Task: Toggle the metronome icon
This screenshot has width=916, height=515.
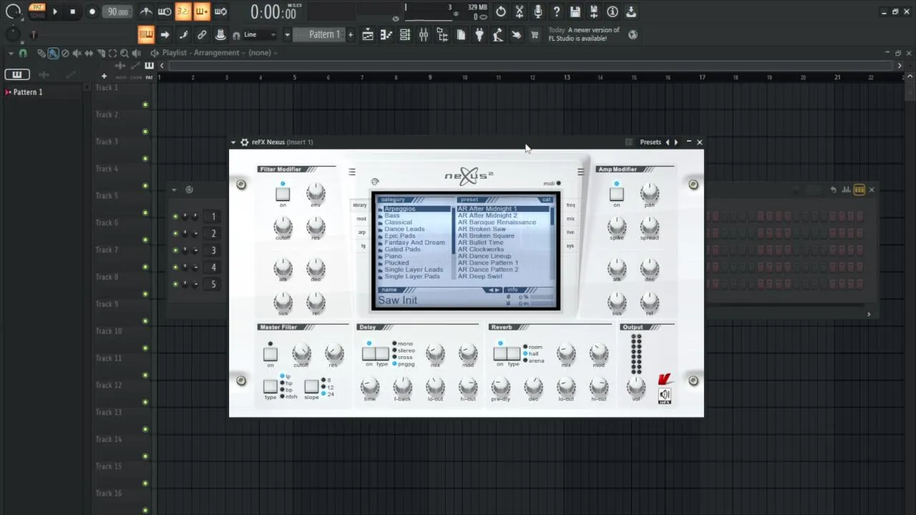Action: tap(146, 11)
